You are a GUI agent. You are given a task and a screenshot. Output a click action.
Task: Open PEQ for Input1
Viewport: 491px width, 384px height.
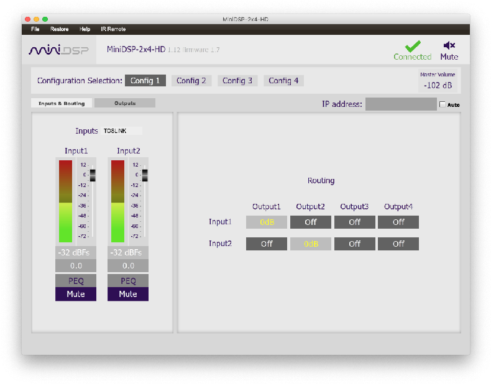coord(76,281)
